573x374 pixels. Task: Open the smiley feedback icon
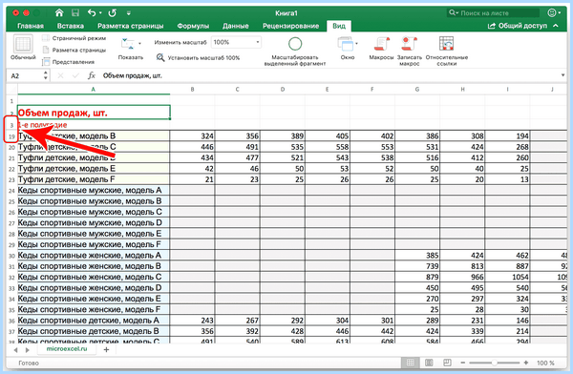click(552, 13)
